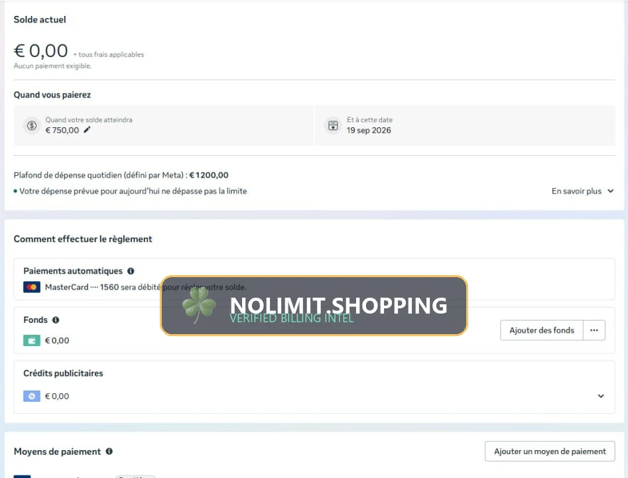628x478 pixels.
Task: Open info icon beside Moyens de paiement
Action: click(109, 451)
